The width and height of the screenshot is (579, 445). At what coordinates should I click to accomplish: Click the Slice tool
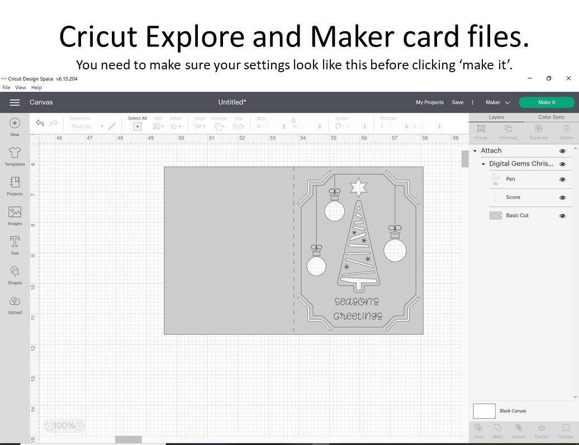click(x=478, y=430)
